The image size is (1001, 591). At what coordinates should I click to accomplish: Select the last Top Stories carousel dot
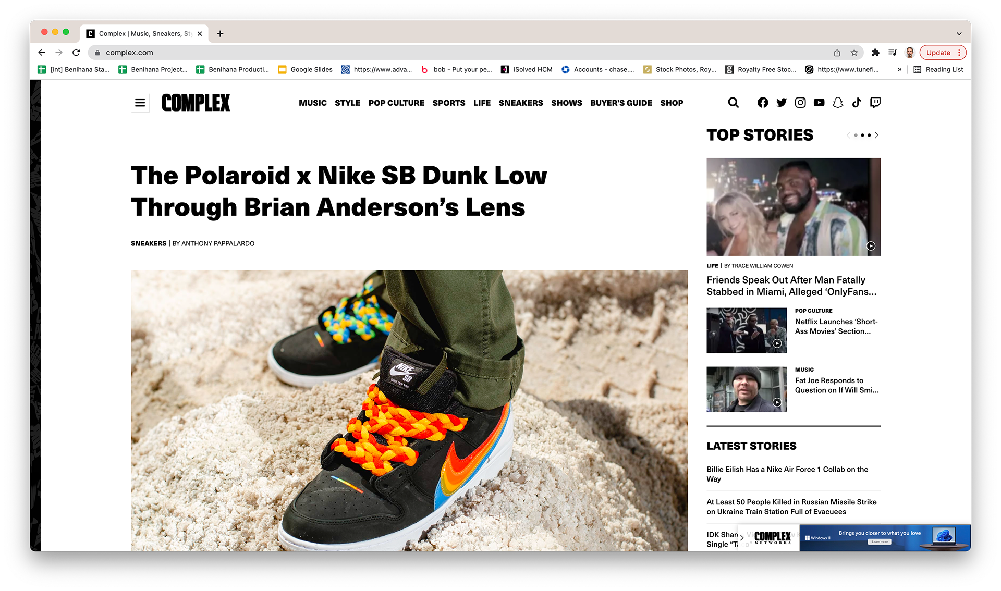869,135
